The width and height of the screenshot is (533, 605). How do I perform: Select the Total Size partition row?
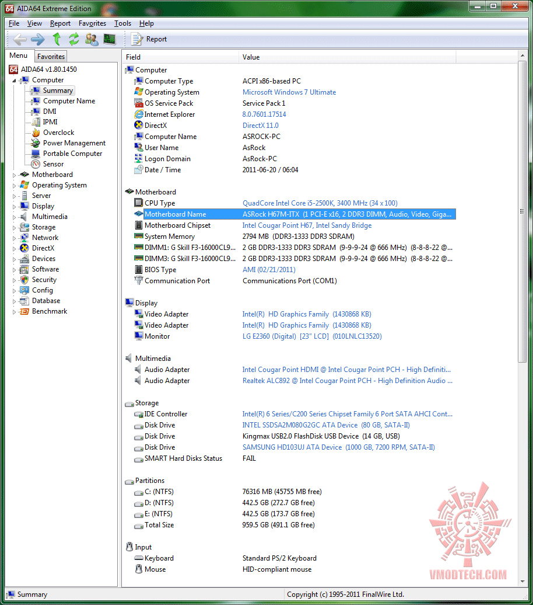tap(294, 525)
